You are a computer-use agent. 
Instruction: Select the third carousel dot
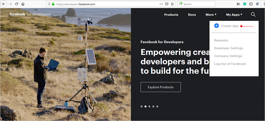(149, 106)
